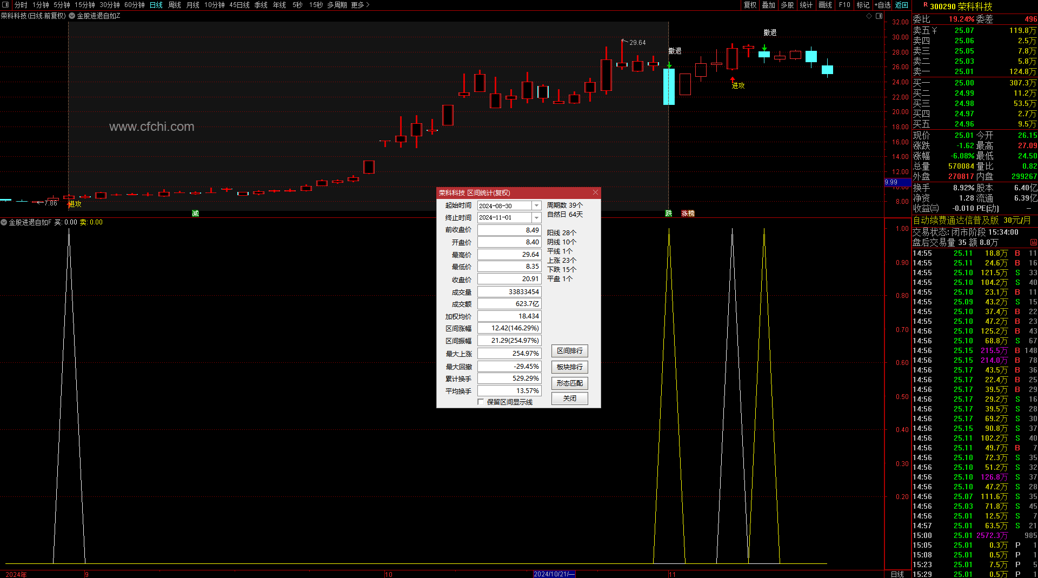The height and width of the screenshot is (578, 1038).
Task: Expand the 金股进退自如Z indicator menu
Action: coord(72,16)
